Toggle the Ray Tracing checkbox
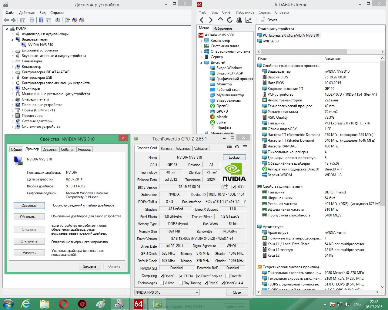The image size is (388, 310). coord(181,283)
